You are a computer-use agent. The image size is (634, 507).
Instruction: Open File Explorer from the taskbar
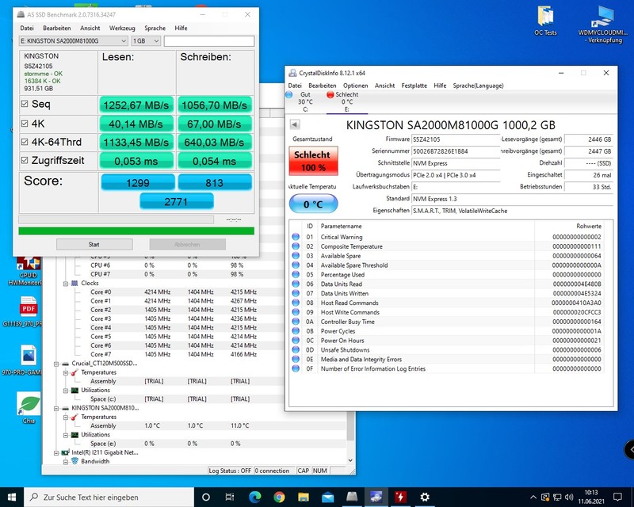click(x=304, y=497)
